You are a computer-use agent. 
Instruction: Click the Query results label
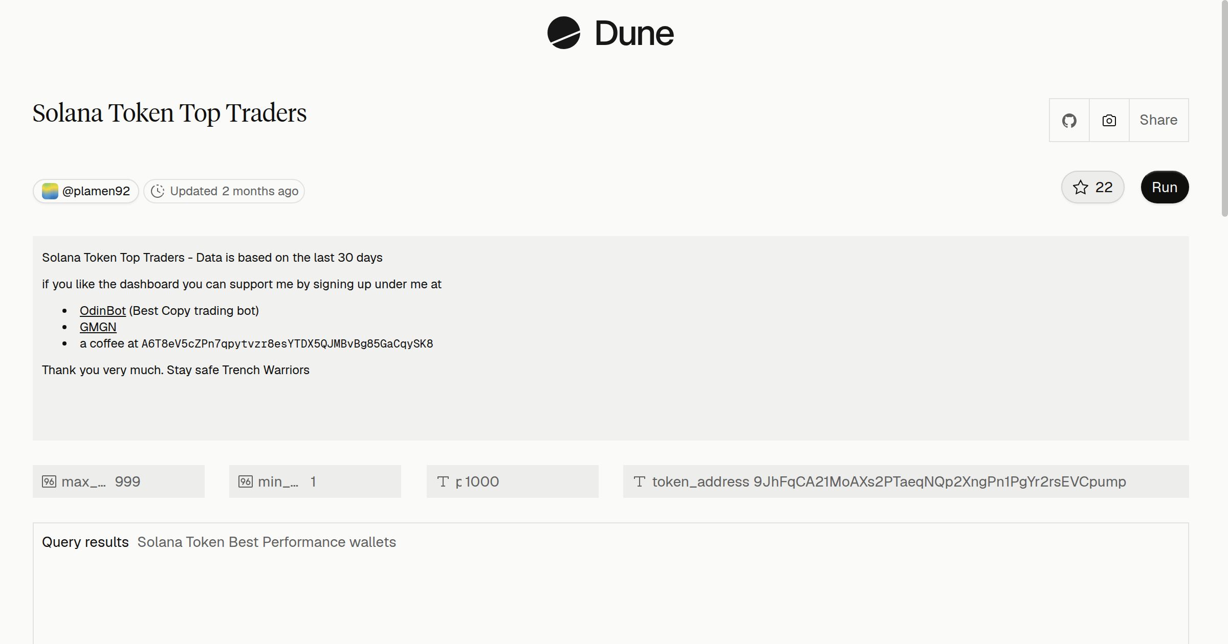point(85,542)
